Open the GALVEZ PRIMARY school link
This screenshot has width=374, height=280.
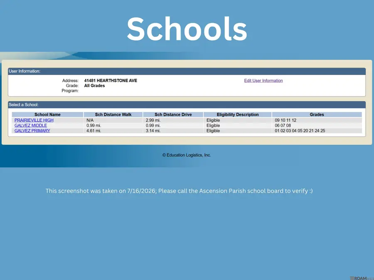click(x=32, y=131)
